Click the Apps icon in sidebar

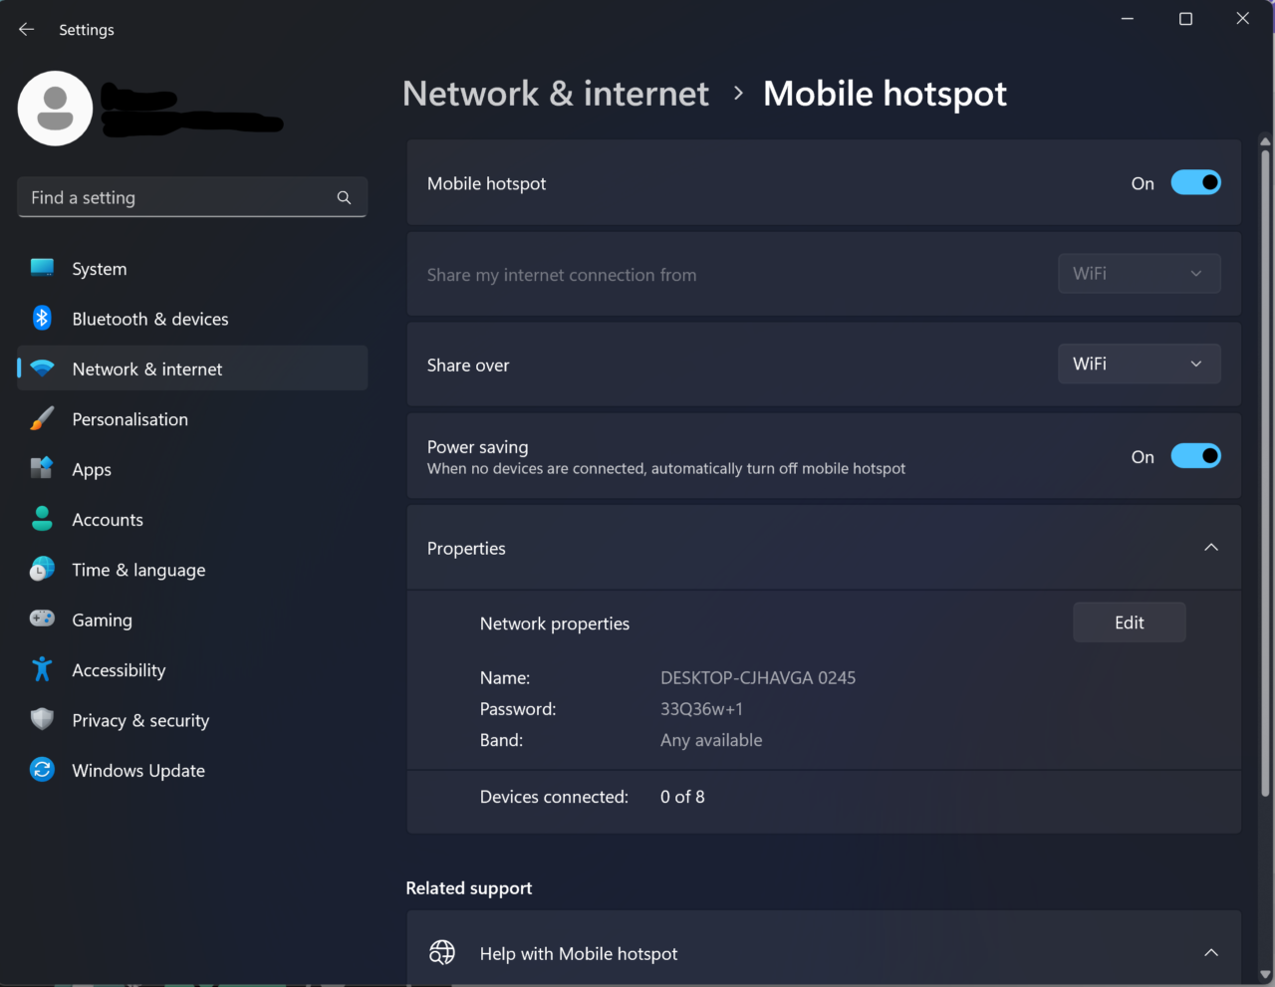click(x=42, y=468)
